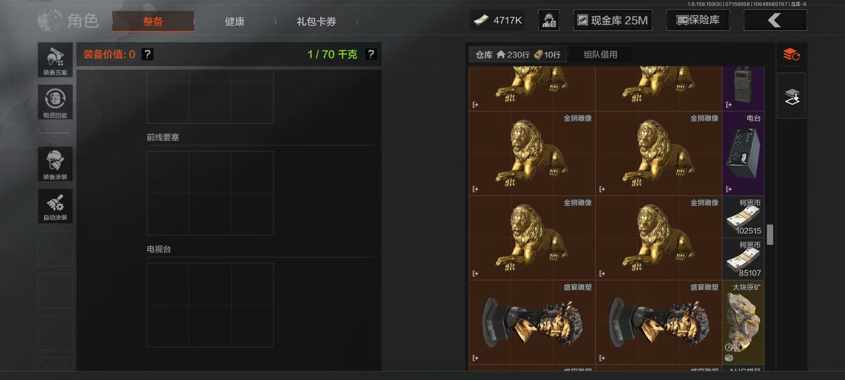Switch to the 礼包卡券 tab
This screenshot has height=380, width=845.
point(316,22)
